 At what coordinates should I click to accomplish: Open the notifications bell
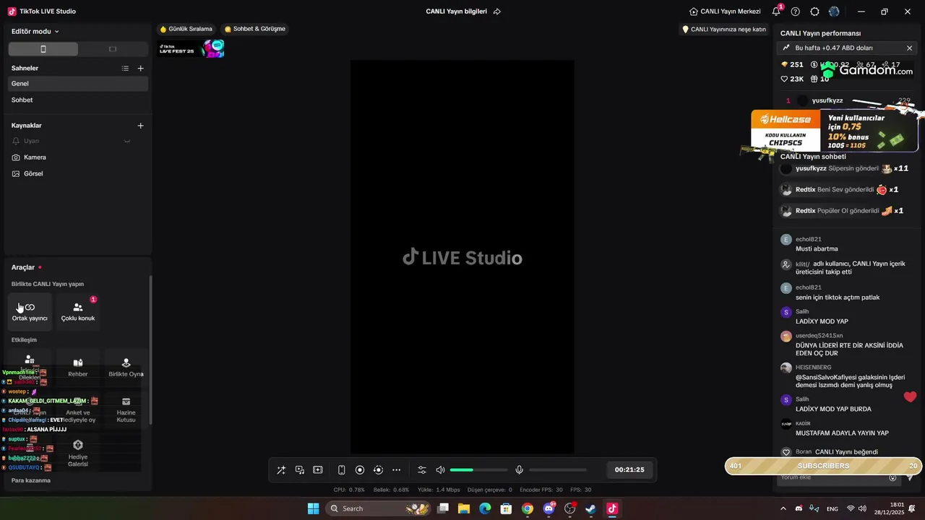click(776, 12)
